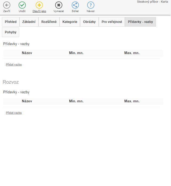Switch to the Přehled tab

pyautogui.click(x=11, y=22)
